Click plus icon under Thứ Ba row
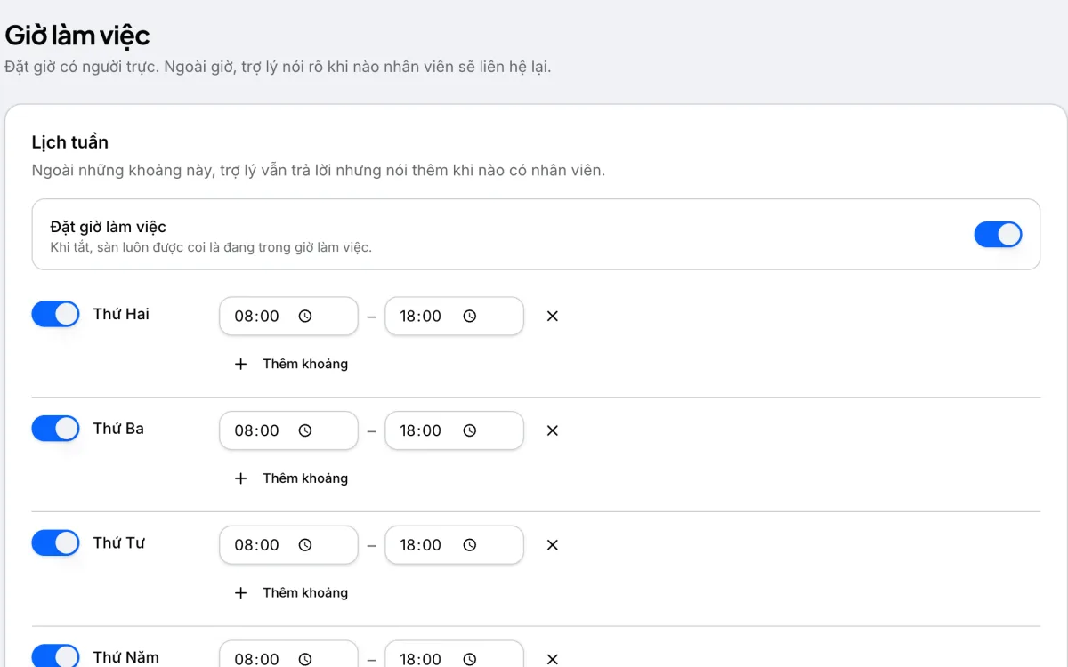The image size is (1068, 667). pyautogui.click(x=240, y=478)
